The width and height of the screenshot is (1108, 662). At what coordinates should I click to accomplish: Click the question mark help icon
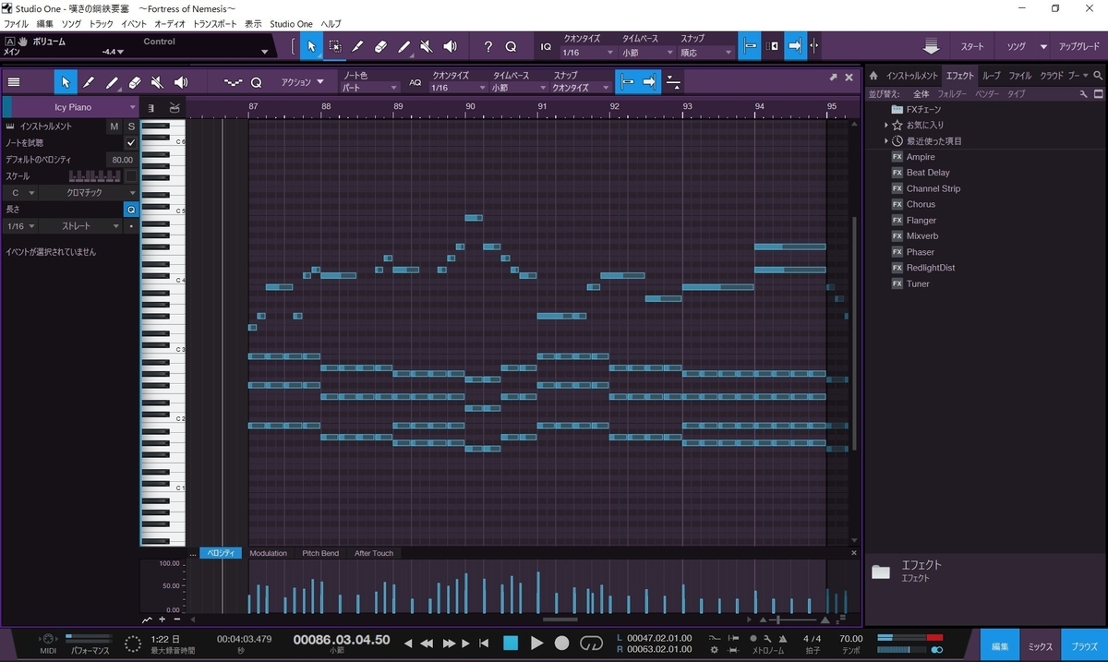coord(488,46)
